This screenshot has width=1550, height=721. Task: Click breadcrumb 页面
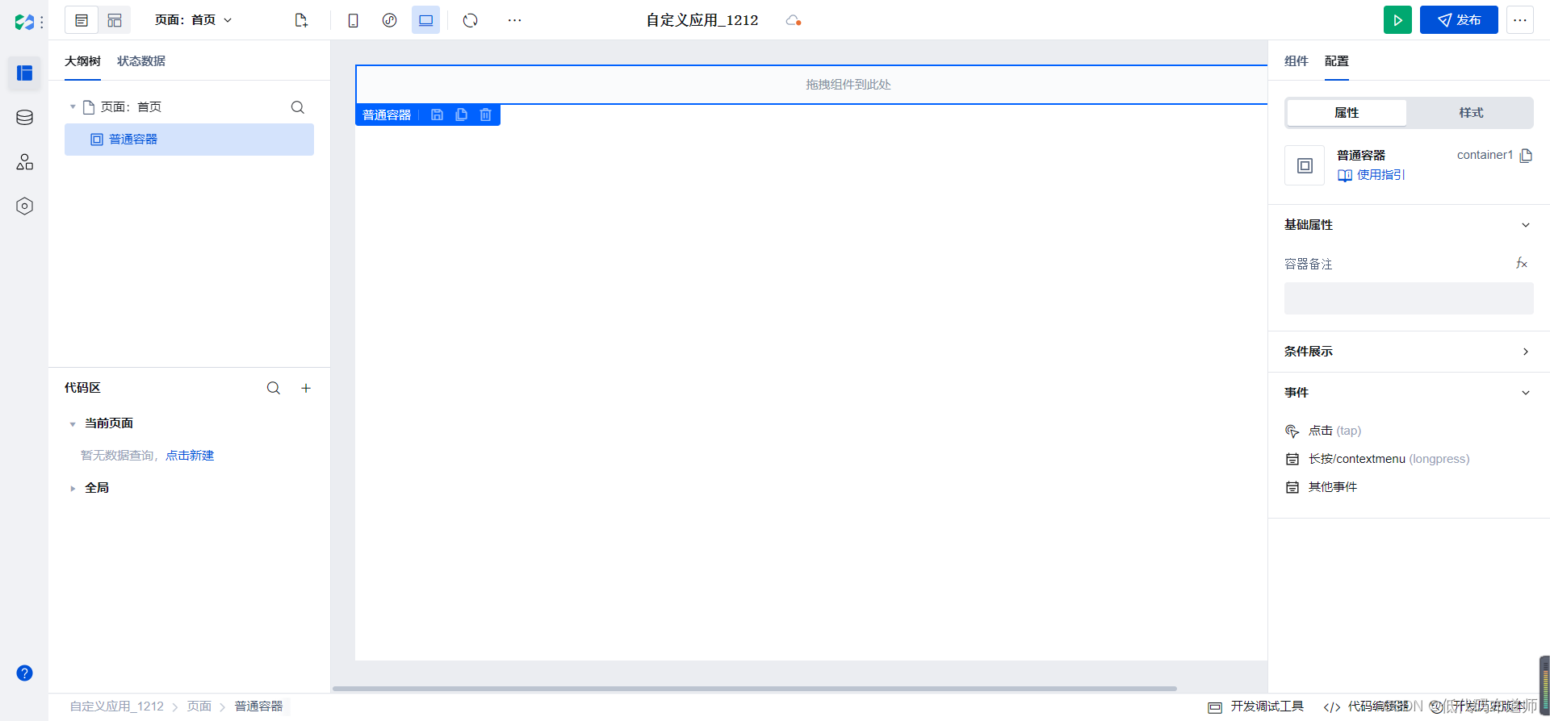pos(199,706)
